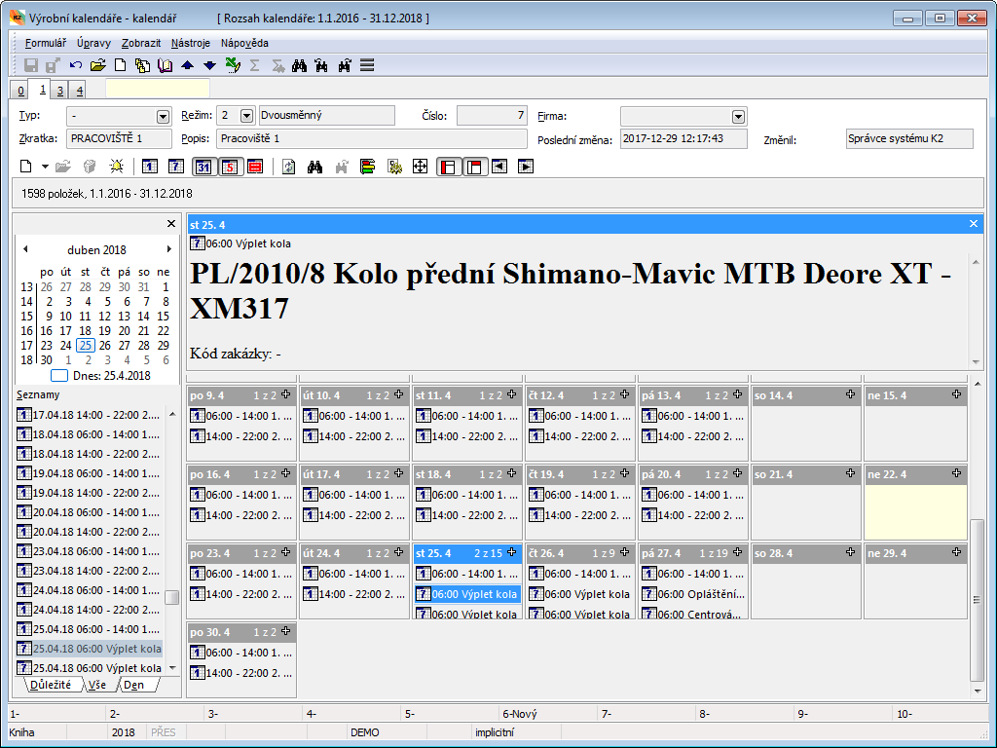The width and height of the screenshot is (997, 748).
Task: Toggle the 5-day work week view button
Action: tap(230, 167)
